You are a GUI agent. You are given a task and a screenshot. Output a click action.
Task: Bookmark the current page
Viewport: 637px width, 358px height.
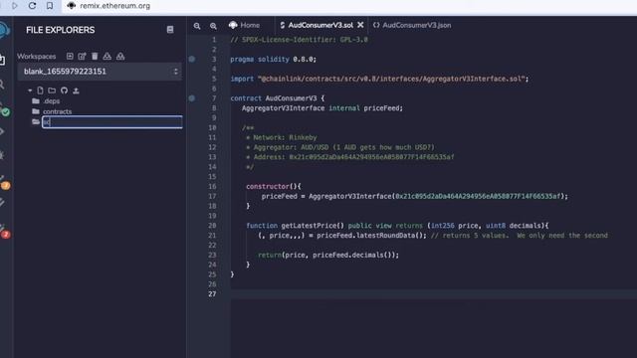50,6
